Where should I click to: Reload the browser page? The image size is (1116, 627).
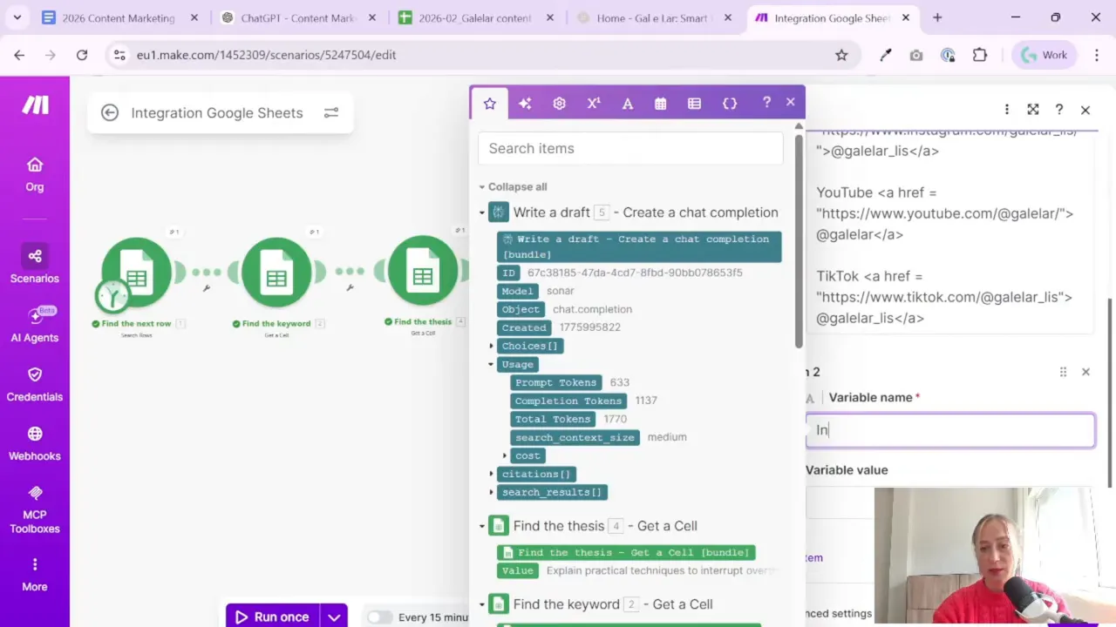click(82, 55)
